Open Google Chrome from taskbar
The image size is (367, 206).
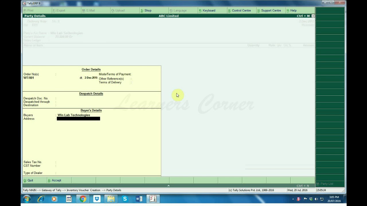83,199
